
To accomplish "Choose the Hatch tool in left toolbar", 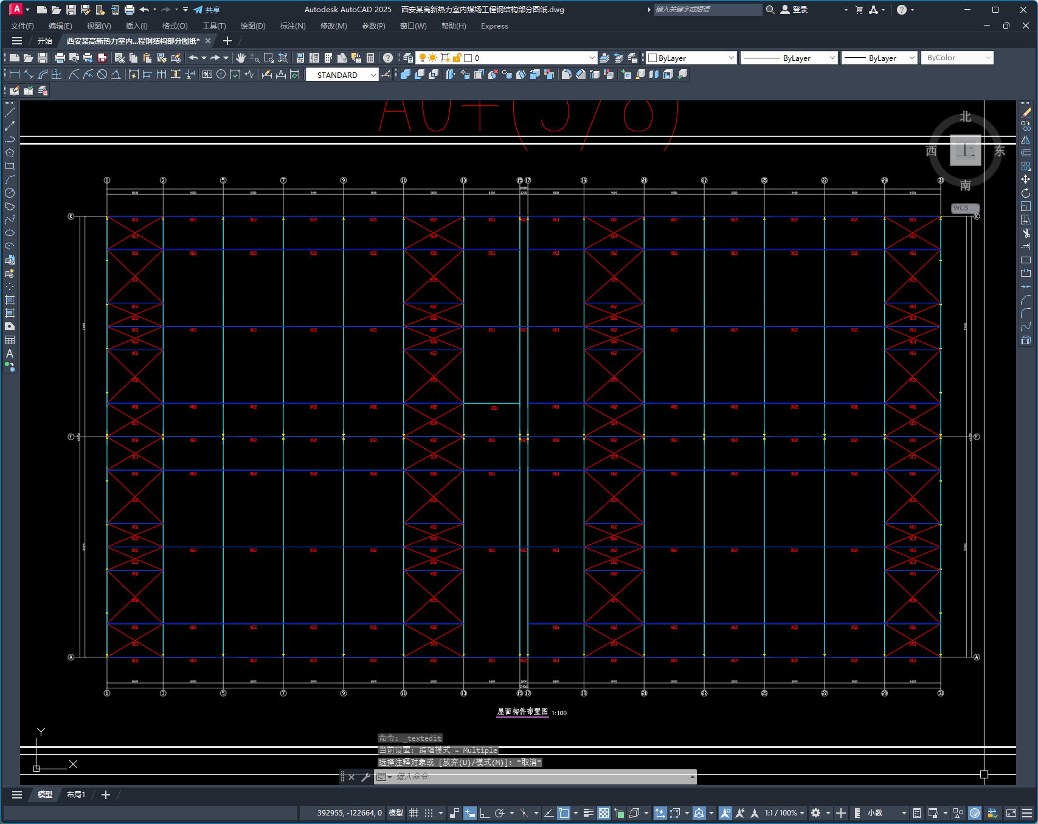I will 10,300.
